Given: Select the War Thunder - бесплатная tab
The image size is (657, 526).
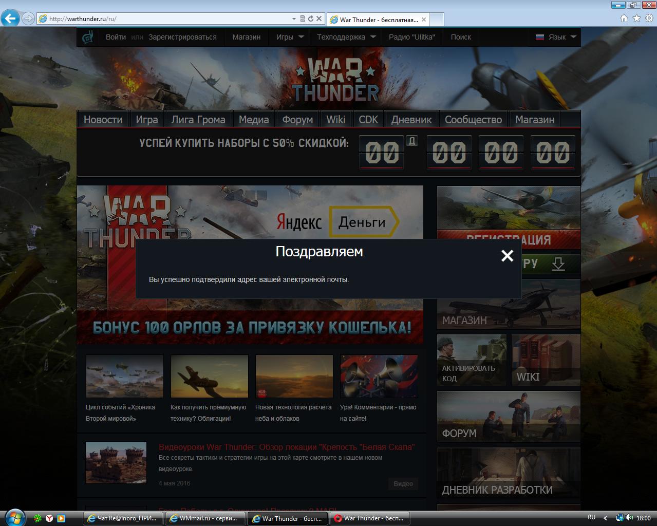Looking at the screenshot, I should tap(378, 20).
